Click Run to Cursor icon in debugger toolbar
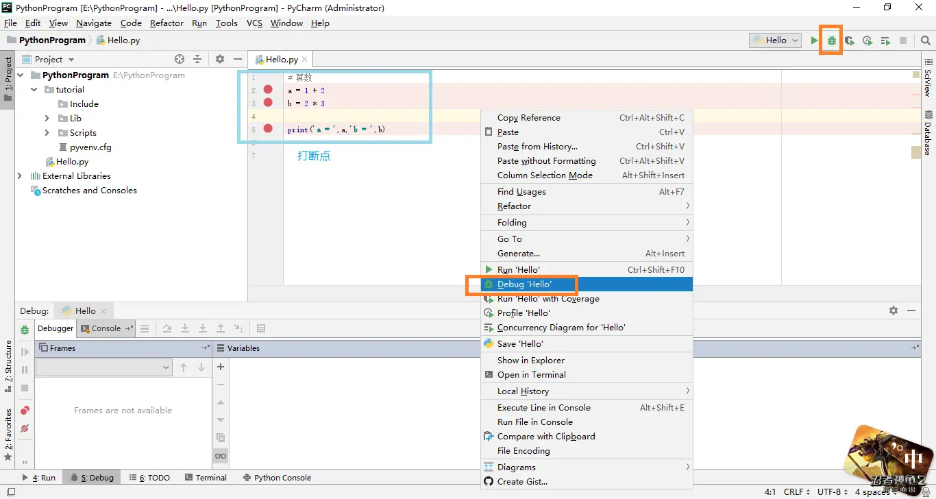 click(x=238, y=328)
